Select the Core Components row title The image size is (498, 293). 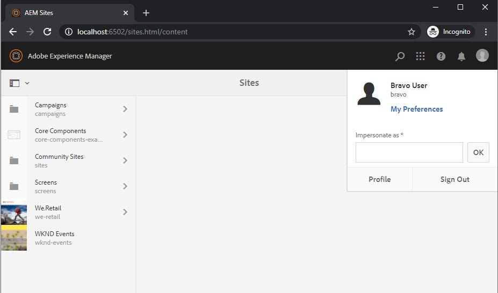click(60, 130)
